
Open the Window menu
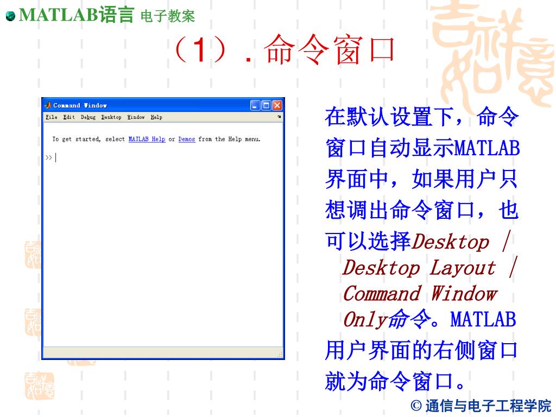[136, 117]
